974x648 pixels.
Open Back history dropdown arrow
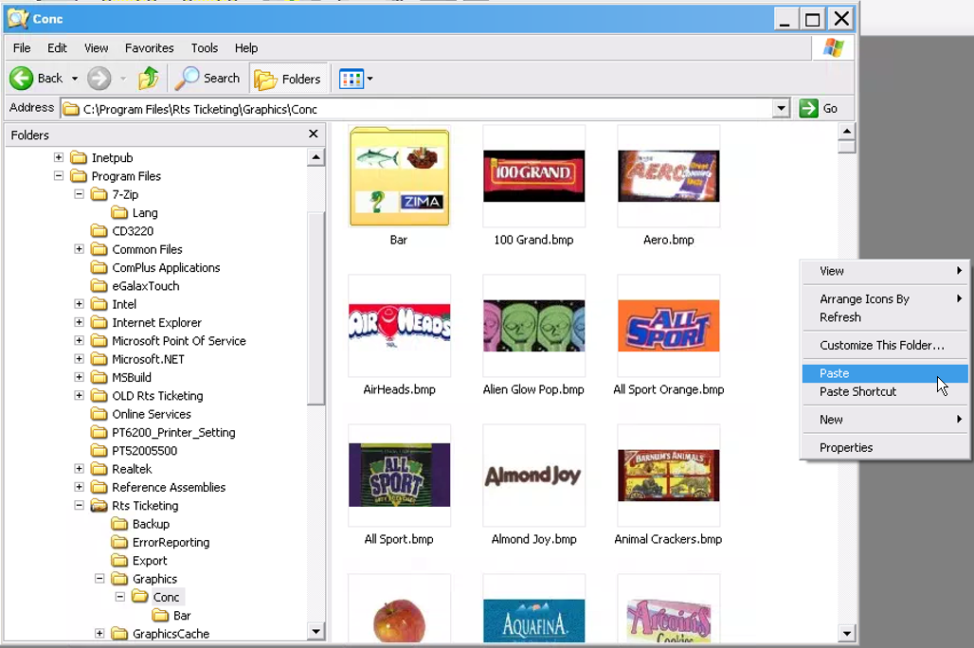[75, 79]
